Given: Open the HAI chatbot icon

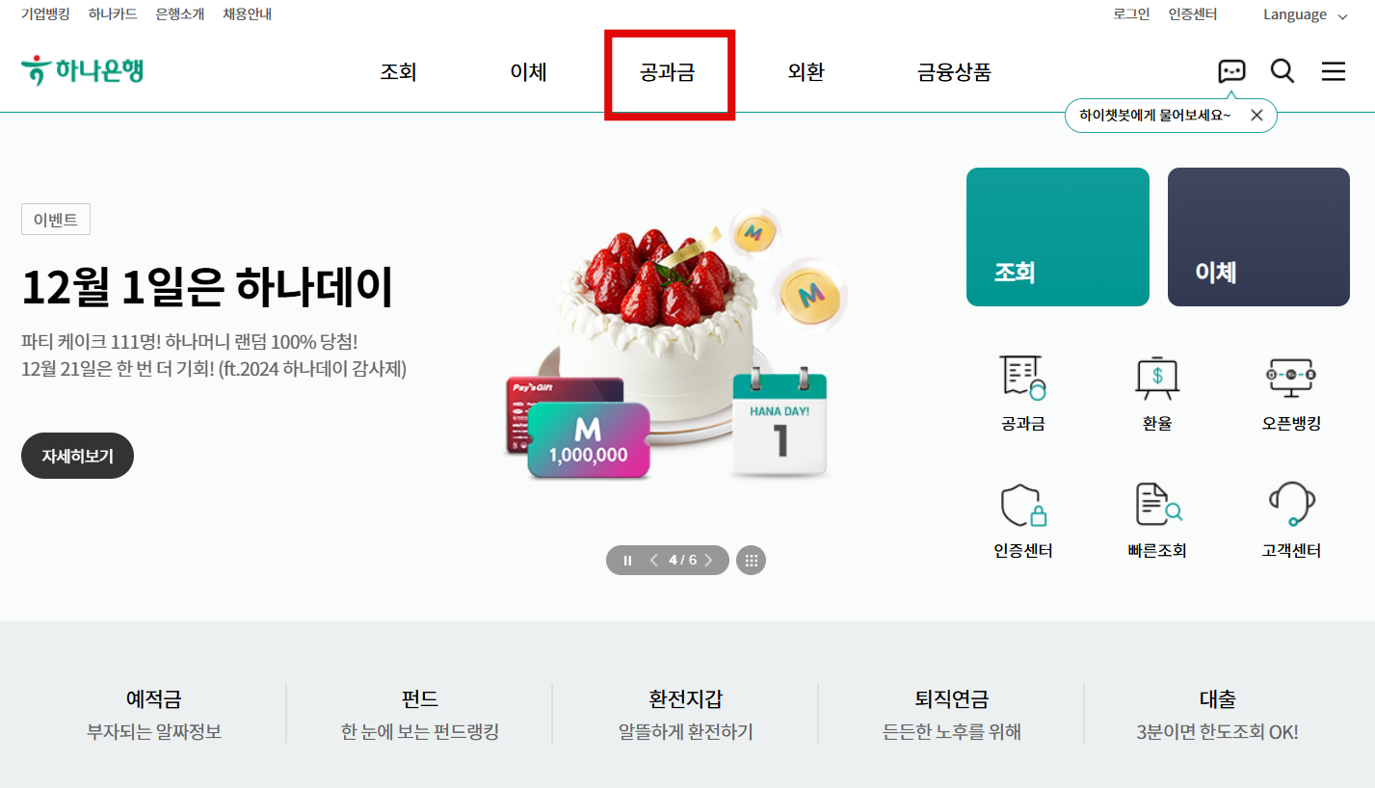Looking at the screenshot, I should point(1231,71).
